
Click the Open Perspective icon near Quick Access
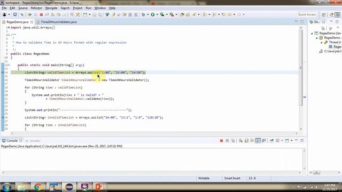(x=324, y=14)
